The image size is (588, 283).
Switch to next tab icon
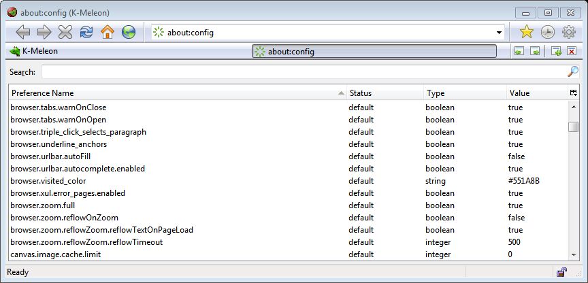coord(535,51)
